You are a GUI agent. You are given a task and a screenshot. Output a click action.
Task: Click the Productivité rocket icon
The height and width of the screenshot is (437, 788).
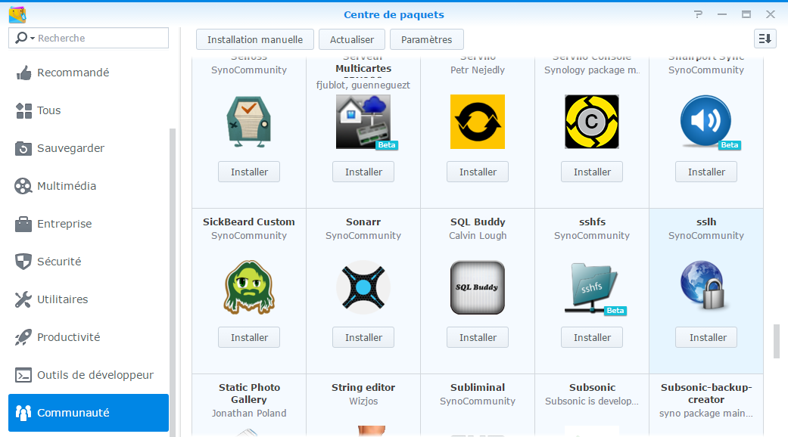pyautogui.click(x=23, y=337)
